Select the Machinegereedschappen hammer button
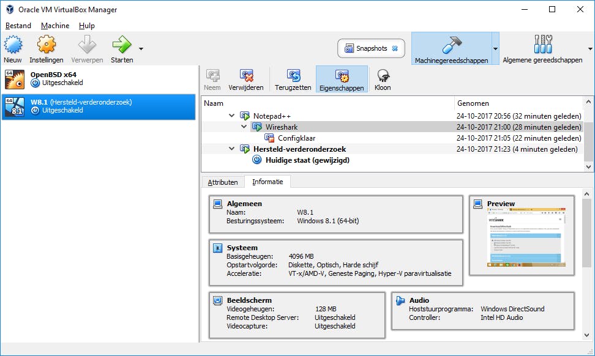The height and width of the screenshot is (356, 595). [452, 48]
